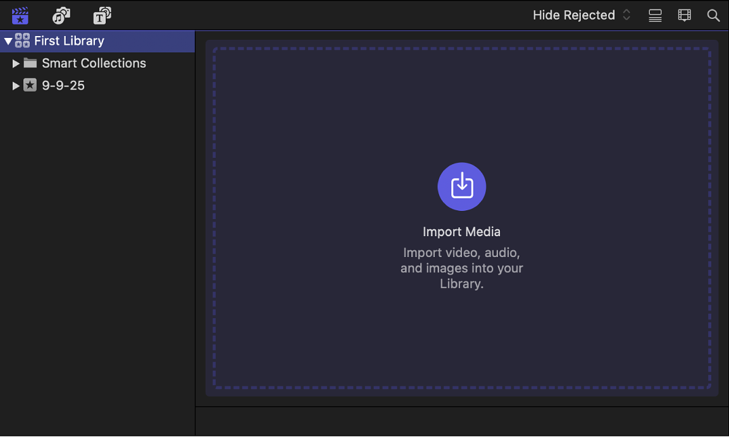
Task: Open the Photos and Audio sidebar icon
Action: 61,15
